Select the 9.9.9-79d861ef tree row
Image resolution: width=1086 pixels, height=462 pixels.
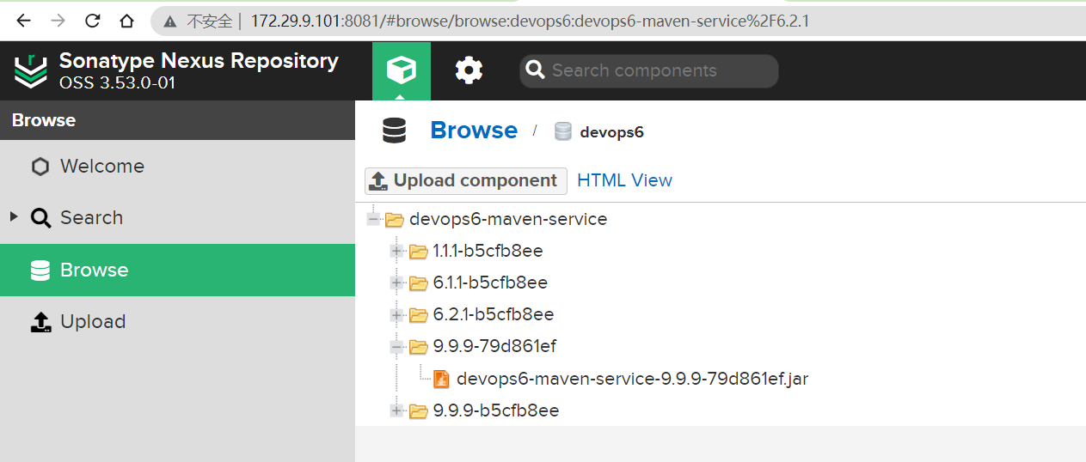[494, 346]
